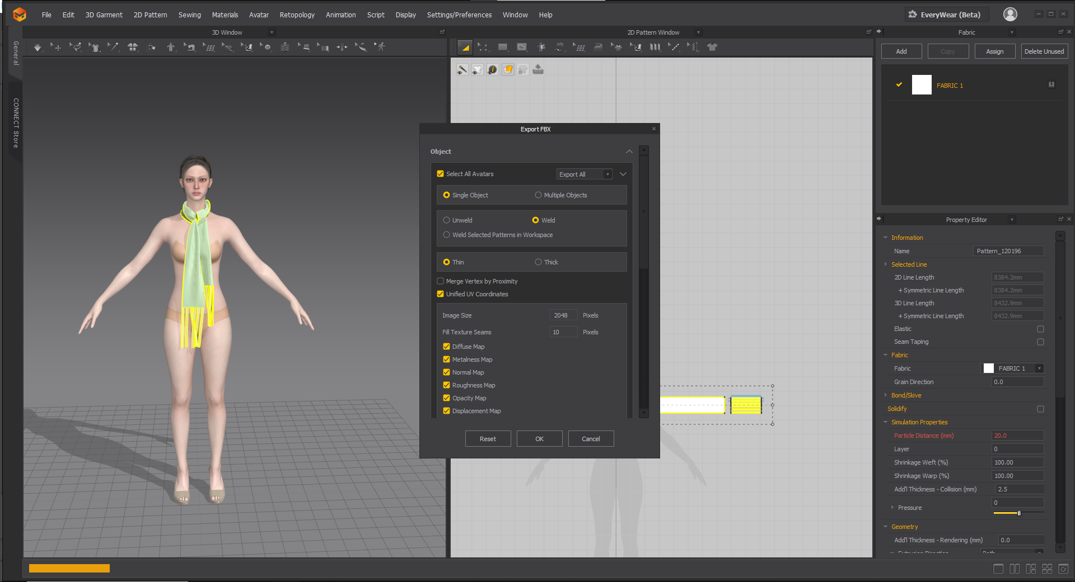Image resolution: width=1075 pixels, height=582 pixels.
Task: Select the walking-figure Animation tool icon
Action: (380, 48)
